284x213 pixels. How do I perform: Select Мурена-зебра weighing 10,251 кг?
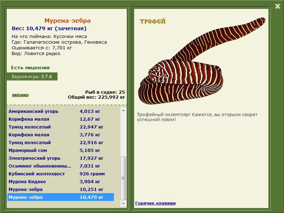61,189
